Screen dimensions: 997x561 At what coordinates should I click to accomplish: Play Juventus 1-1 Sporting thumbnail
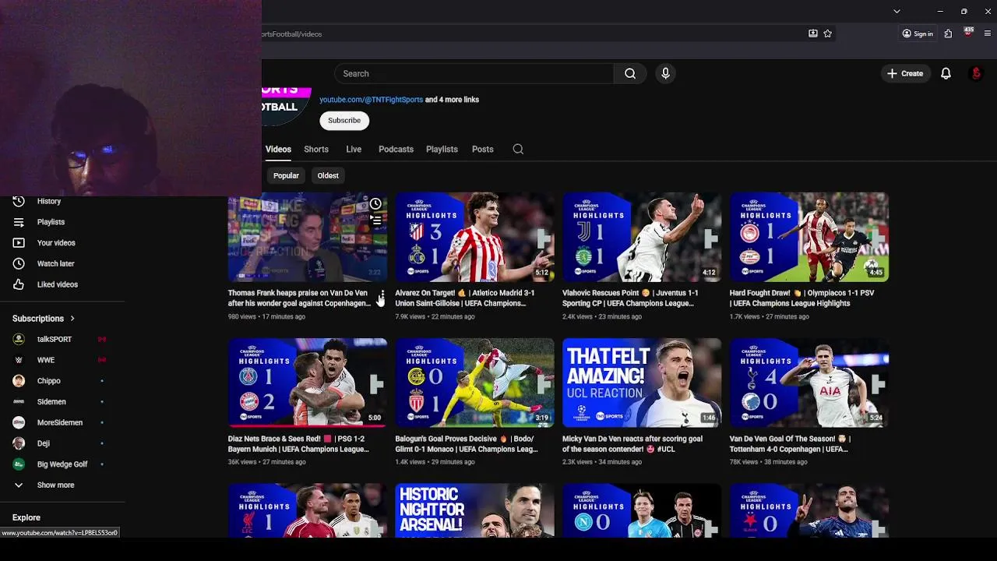(x=642, y=237)
